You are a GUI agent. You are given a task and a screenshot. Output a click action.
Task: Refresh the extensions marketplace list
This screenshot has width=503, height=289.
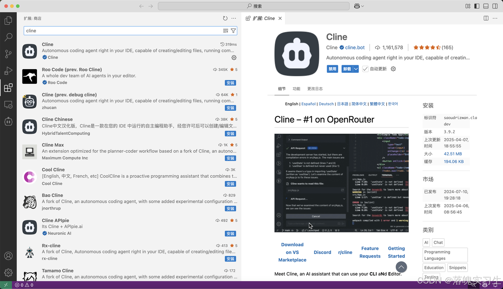click(225, 18)
